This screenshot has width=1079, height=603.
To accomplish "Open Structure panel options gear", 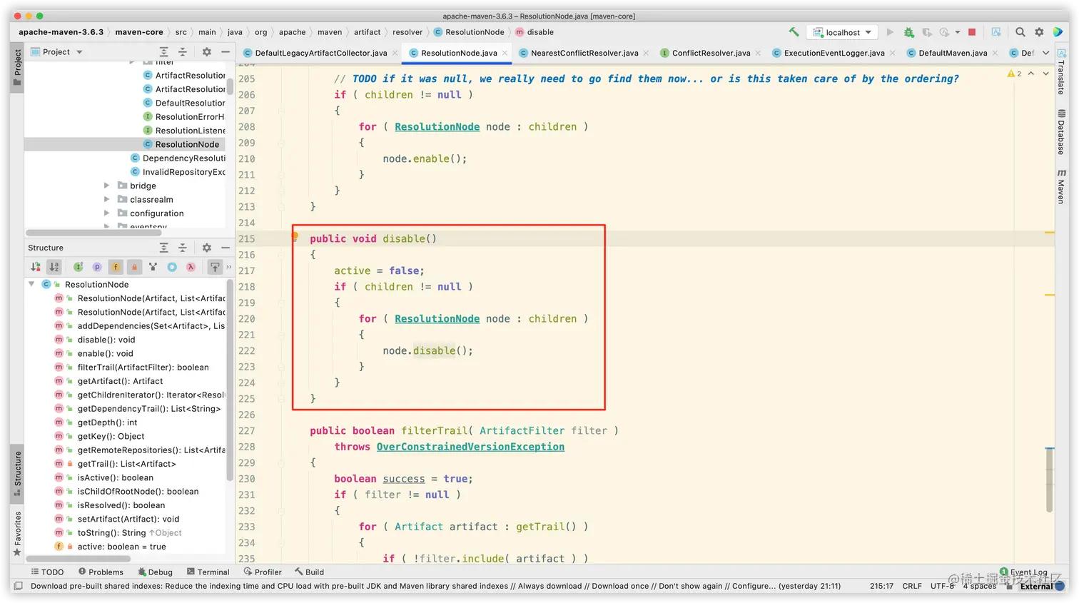I will 206,248.
